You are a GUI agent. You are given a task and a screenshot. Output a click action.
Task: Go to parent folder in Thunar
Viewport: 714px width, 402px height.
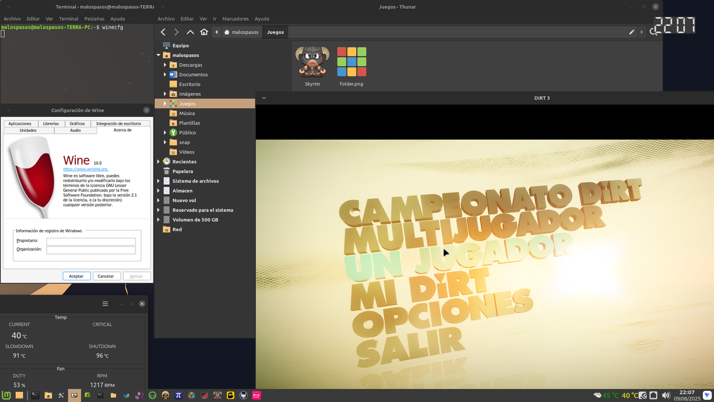pyautogui.click(x=190, y=32)
